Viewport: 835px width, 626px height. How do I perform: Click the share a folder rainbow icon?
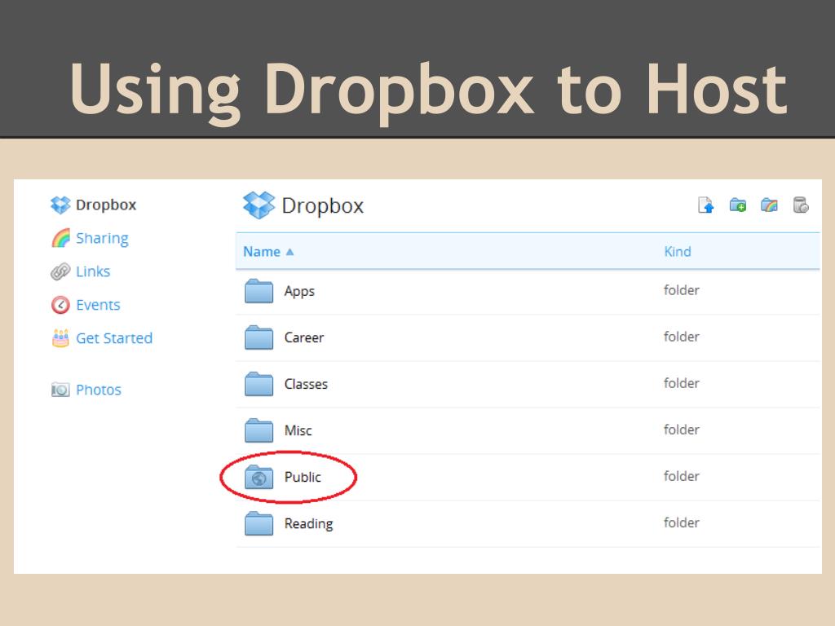pyautogui.click(x=769, y=205)
